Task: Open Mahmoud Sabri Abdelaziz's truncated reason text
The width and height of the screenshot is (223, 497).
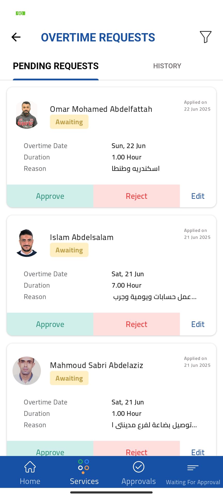Action: coord(154,425)
